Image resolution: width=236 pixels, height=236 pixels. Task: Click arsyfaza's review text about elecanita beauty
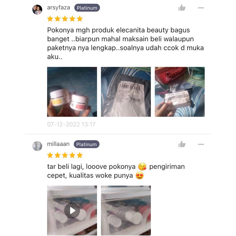(126, 43)
